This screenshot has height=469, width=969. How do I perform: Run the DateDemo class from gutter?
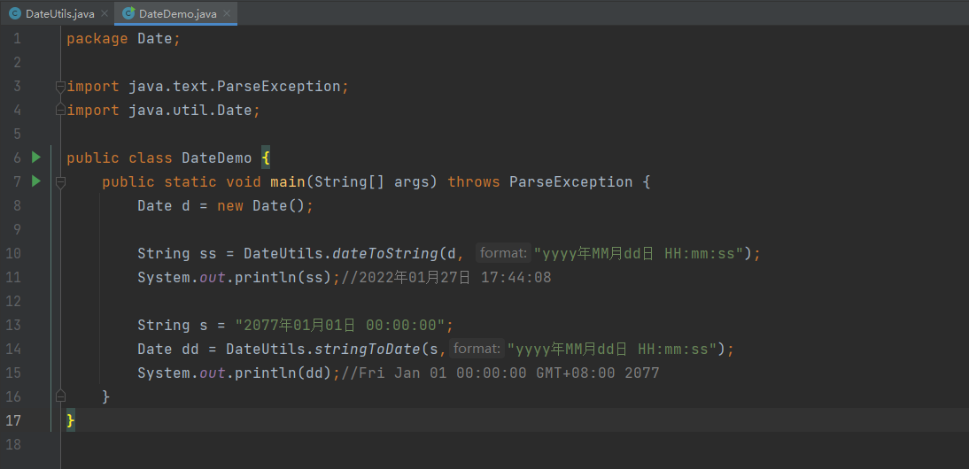point(36,158)
